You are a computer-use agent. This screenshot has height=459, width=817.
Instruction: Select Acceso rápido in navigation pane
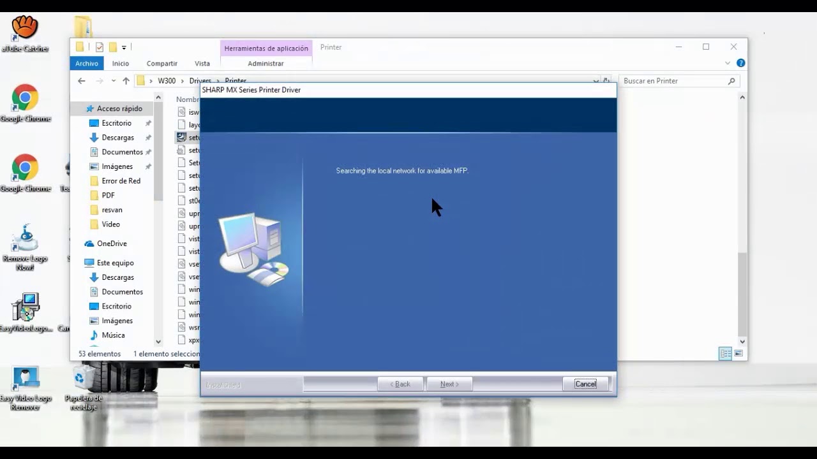[119, 108]
